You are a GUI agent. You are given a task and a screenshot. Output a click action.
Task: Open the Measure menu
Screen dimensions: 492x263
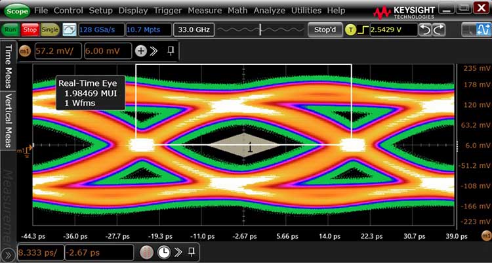tap(205, 10)
